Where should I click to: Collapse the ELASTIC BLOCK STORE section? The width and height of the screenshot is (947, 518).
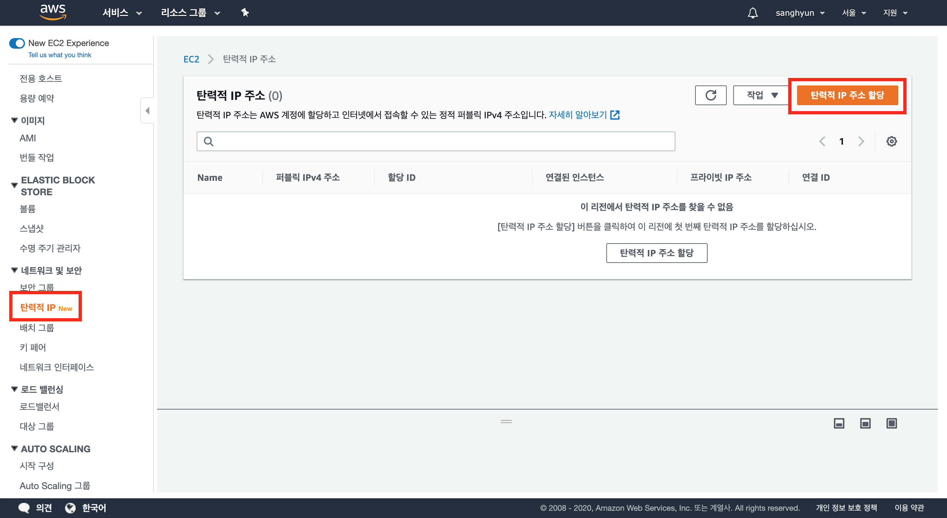point(14,185)
